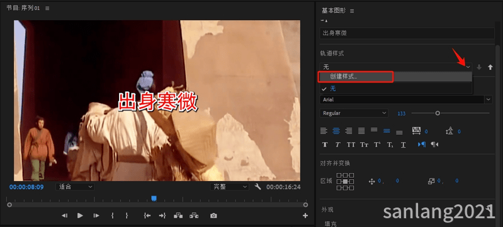Screen dimensions: 503x227
Task: Set left-to-right paragraph direction
Action: [422, 145]
